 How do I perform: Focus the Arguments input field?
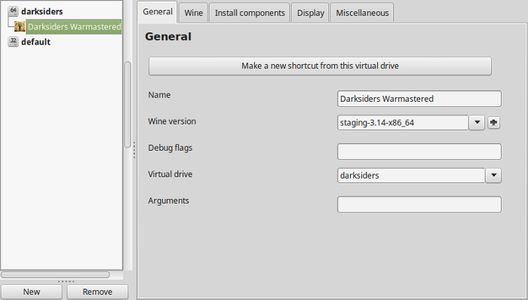419,204
